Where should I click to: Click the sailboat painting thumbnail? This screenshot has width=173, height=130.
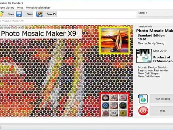click(115, 40)
